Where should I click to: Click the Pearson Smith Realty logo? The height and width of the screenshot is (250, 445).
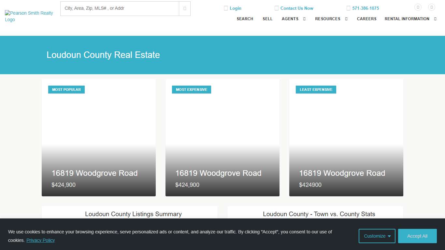(29, 16)
